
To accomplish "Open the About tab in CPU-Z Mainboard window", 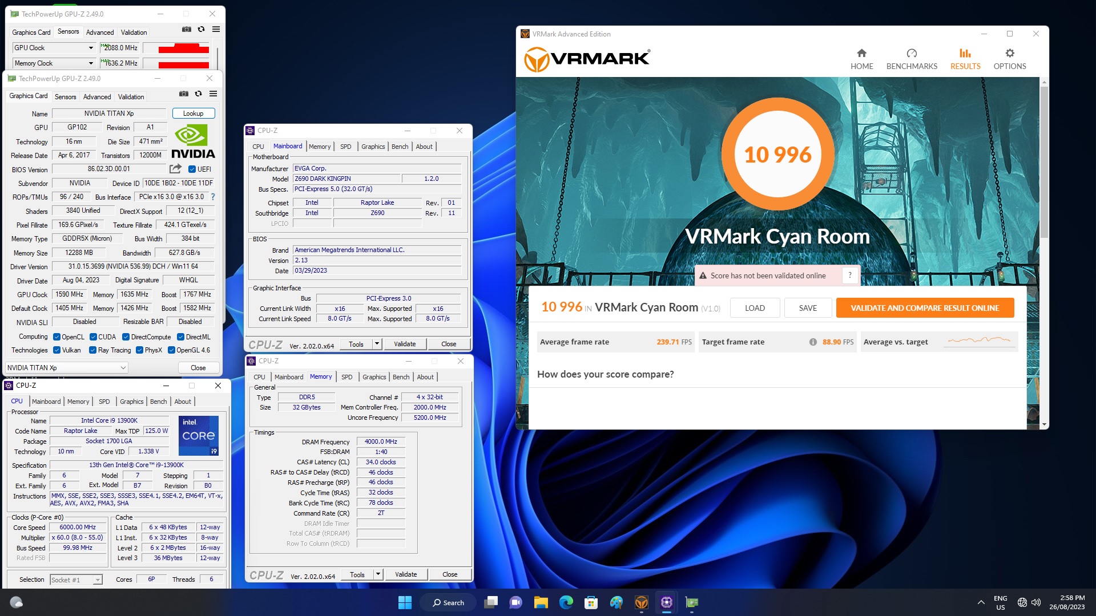I will pyautogui.click(x=424, y=147).
